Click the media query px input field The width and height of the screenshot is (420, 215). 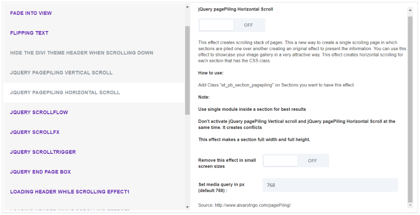point(330,185)
